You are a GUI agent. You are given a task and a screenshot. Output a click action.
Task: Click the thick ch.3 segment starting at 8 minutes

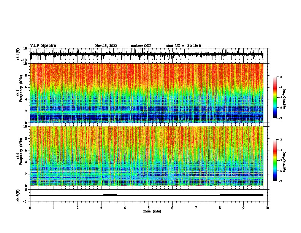[241, 195]
